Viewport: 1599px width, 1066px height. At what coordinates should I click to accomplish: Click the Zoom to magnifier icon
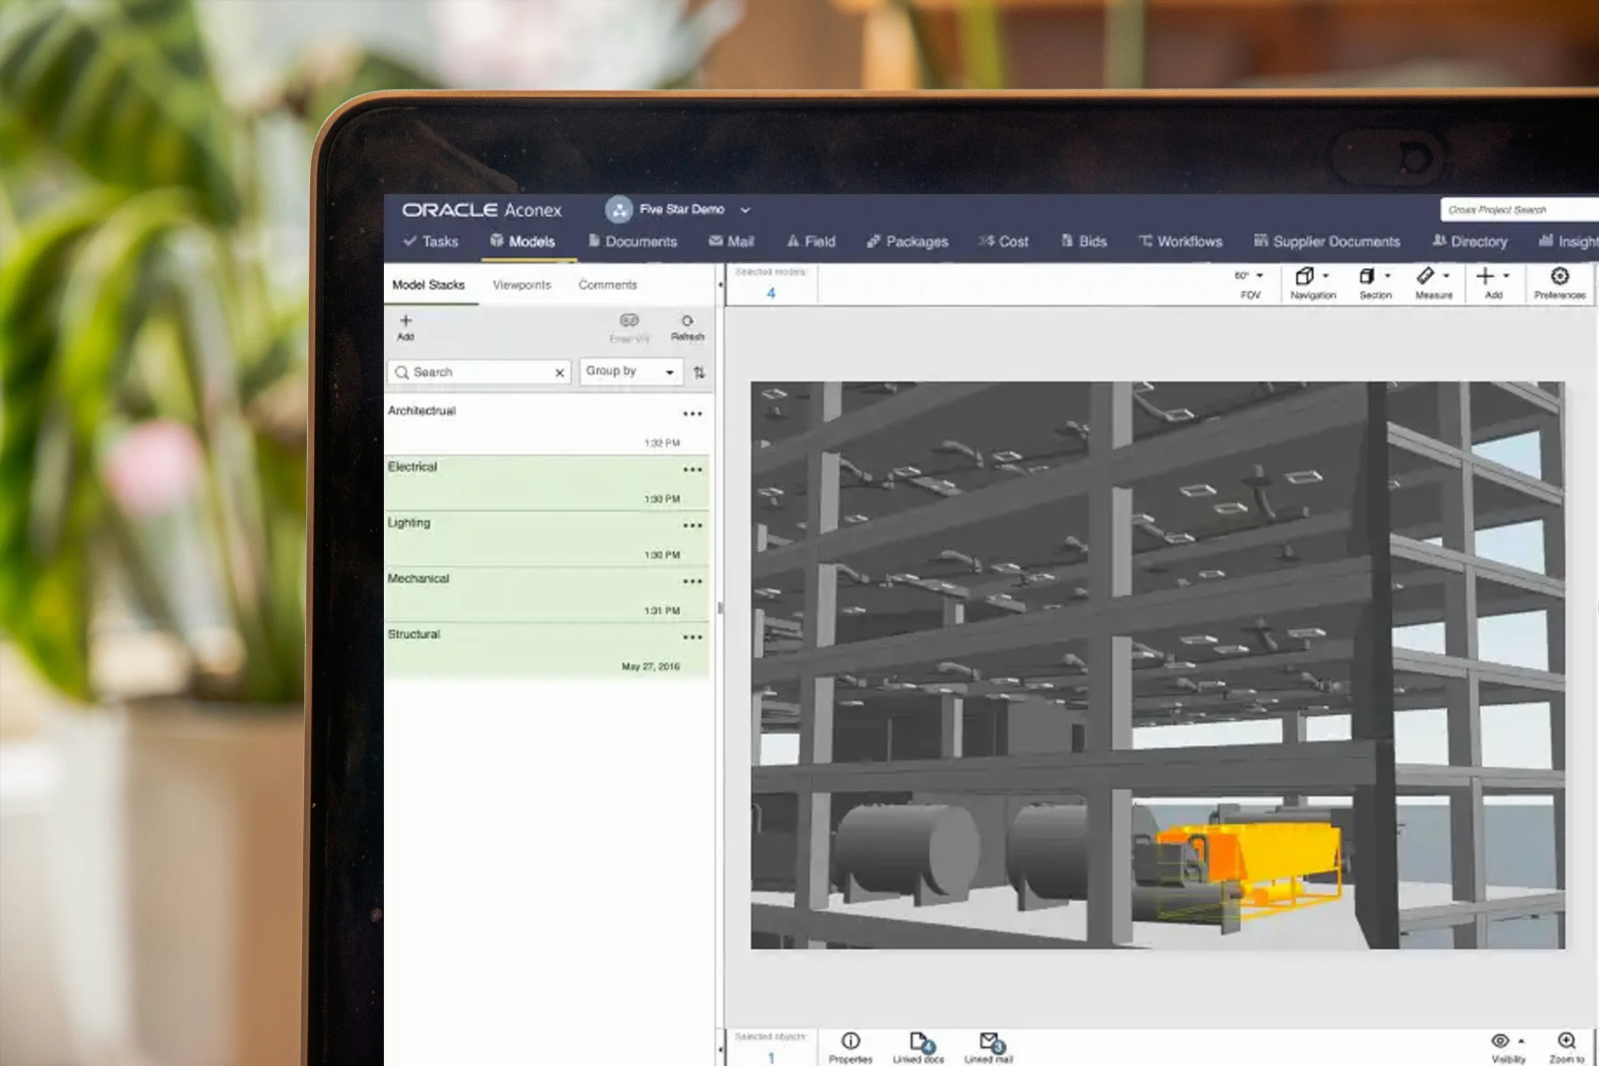pyautogui.click(x=1566, y=1041)
